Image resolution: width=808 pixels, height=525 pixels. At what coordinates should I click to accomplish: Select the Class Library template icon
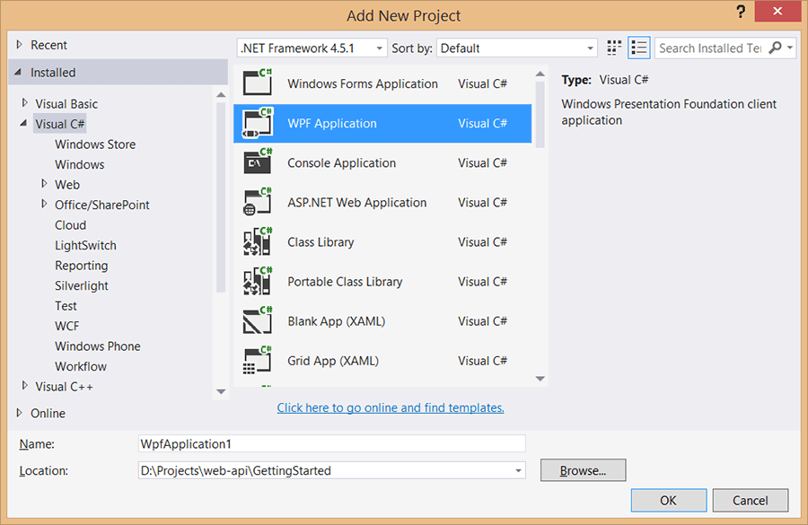(x=257, y=241)
